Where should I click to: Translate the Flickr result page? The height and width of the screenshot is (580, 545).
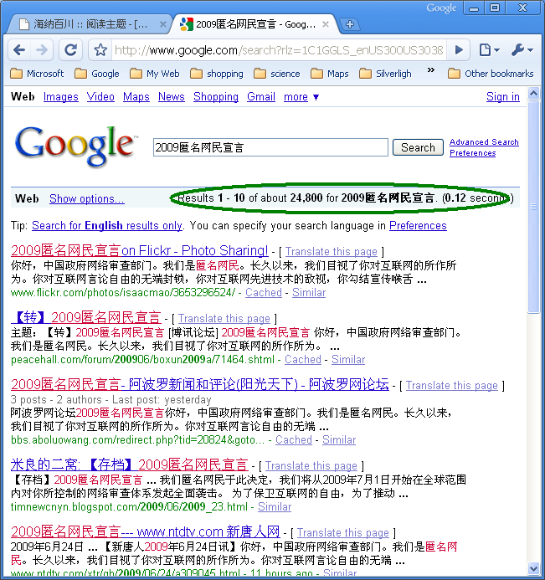332,252
